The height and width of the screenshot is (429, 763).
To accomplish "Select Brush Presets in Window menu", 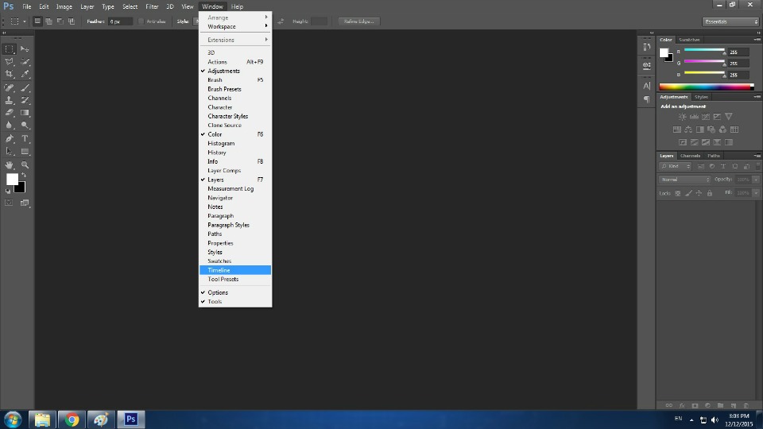I will pyautogui.click(x=235, y=89).
